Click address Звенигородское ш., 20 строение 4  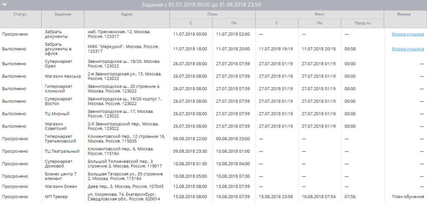124,89
